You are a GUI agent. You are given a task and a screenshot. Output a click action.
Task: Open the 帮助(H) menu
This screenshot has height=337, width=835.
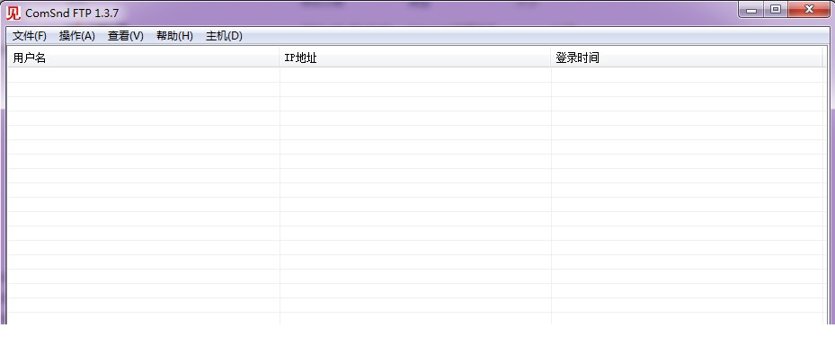tap(174, 36)
